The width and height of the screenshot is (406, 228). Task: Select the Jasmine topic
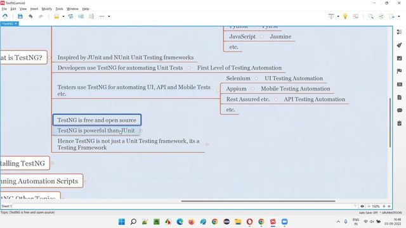pos(280,37)
